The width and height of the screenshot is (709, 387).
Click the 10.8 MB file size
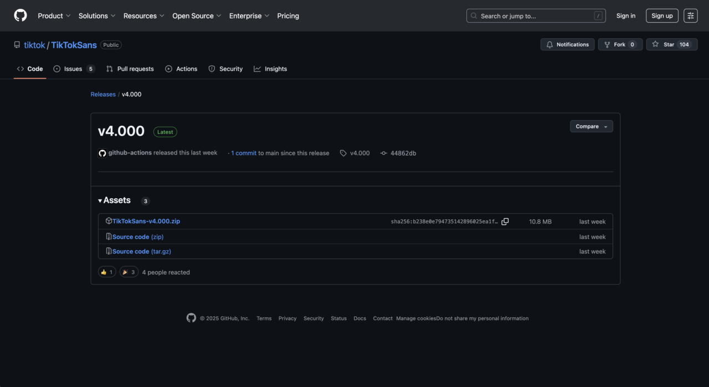(x=540, y=221)
